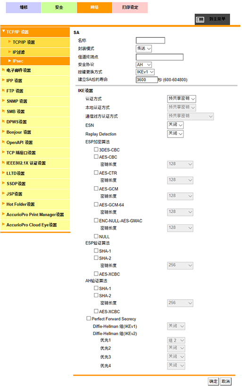The height and width of the screenshot is (389, 244).
Task: Click the 取消 button
Action: (226, 381)
